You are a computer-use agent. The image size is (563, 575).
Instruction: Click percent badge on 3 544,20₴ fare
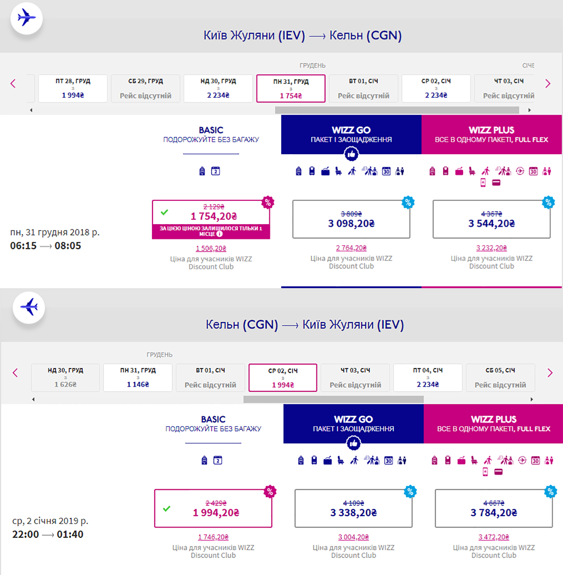point(548,202)
